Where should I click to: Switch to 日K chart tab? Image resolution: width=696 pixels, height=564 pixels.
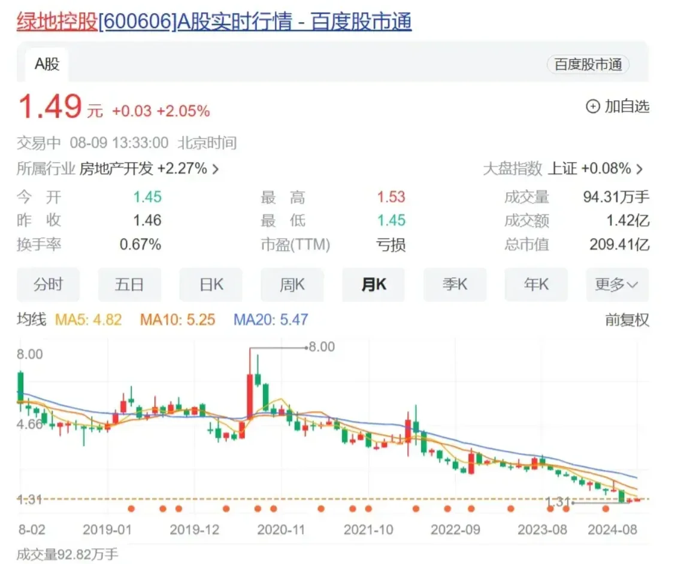pyautogui.click(x=211, y=284)
